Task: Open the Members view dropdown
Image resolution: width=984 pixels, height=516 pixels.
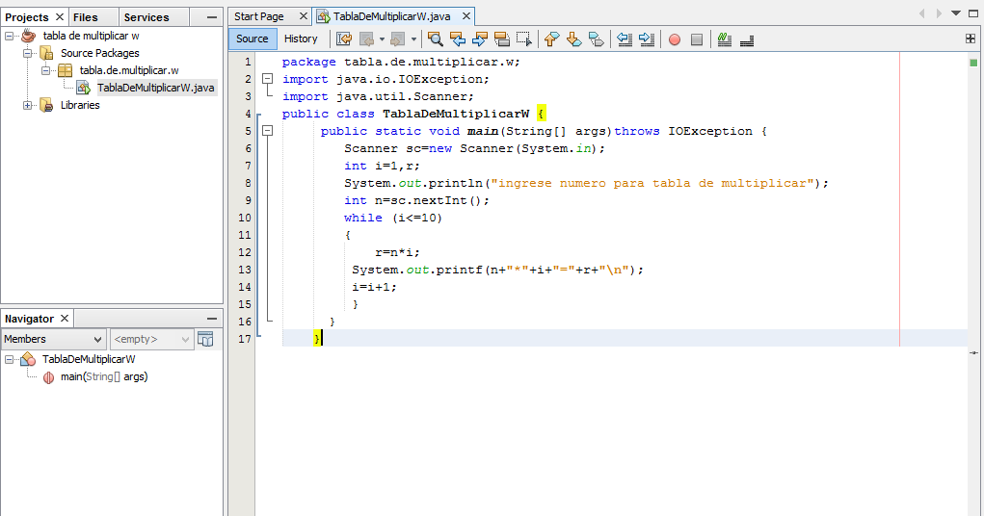Action: tap(53, 339)
